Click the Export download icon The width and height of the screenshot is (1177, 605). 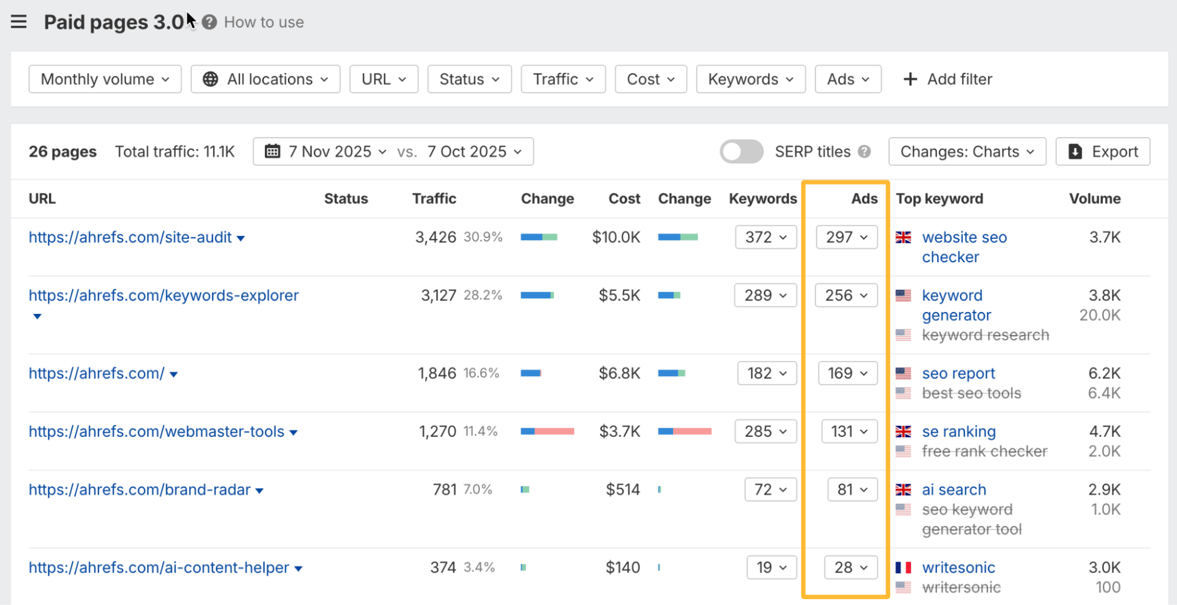[x=1075, y=152]
